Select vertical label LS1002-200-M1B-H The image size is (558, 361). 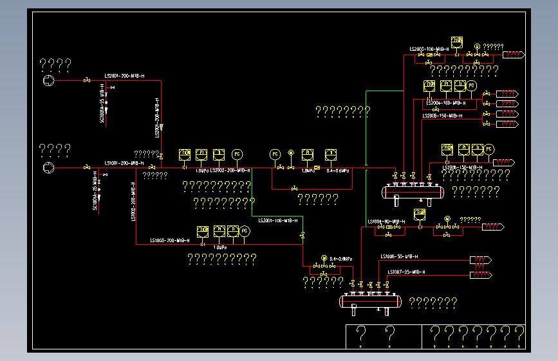click(x=133, y=202)
